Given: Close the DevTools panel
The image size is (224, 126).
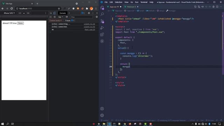Looking at the screenshot, I should click(x=97, y=13).
